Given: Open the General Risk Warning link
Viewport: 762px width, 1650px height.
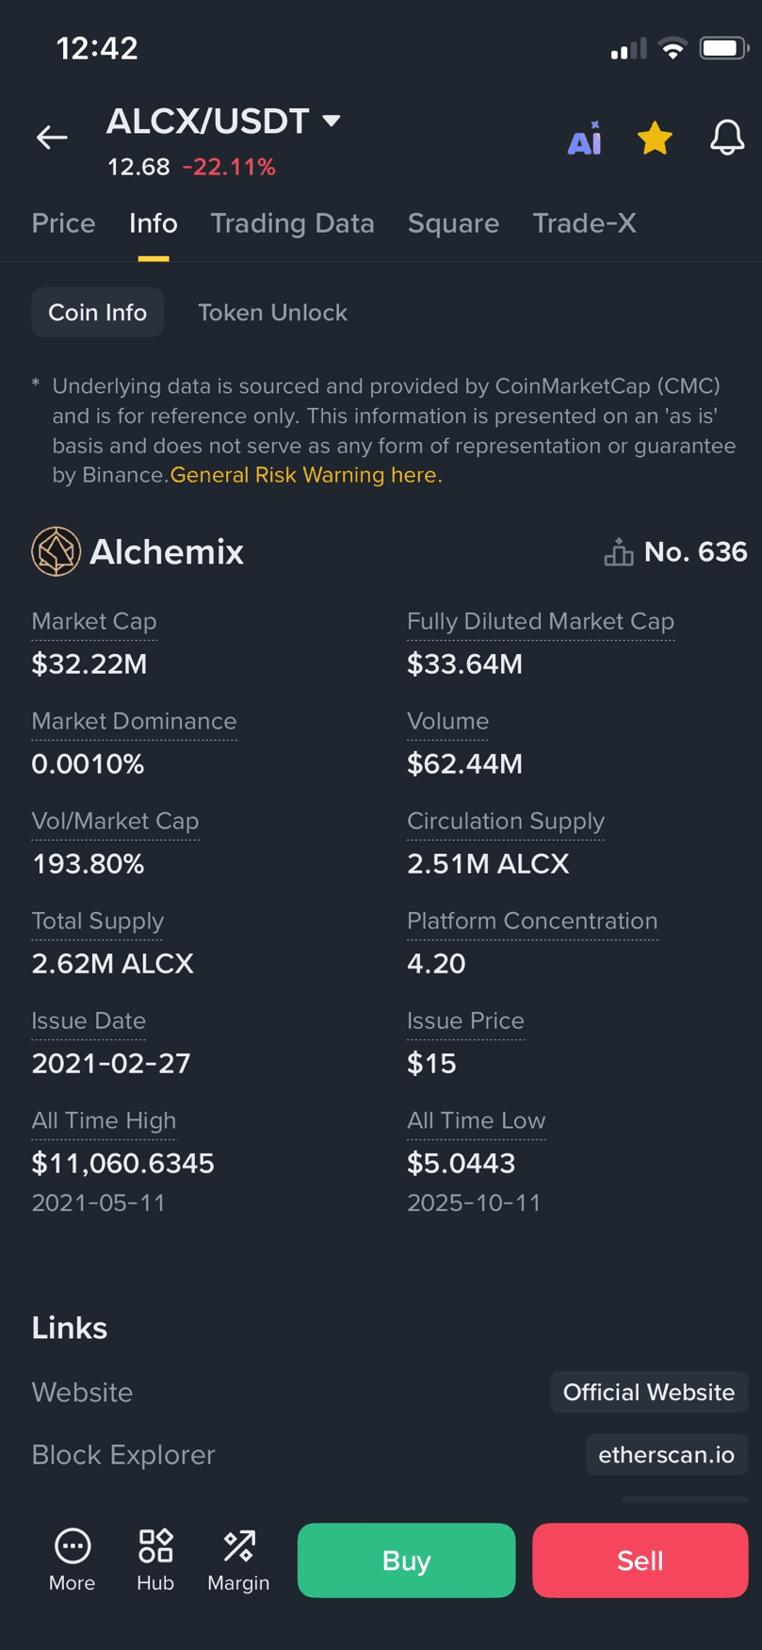Looking at the screenshot, I should click(306, 475).
